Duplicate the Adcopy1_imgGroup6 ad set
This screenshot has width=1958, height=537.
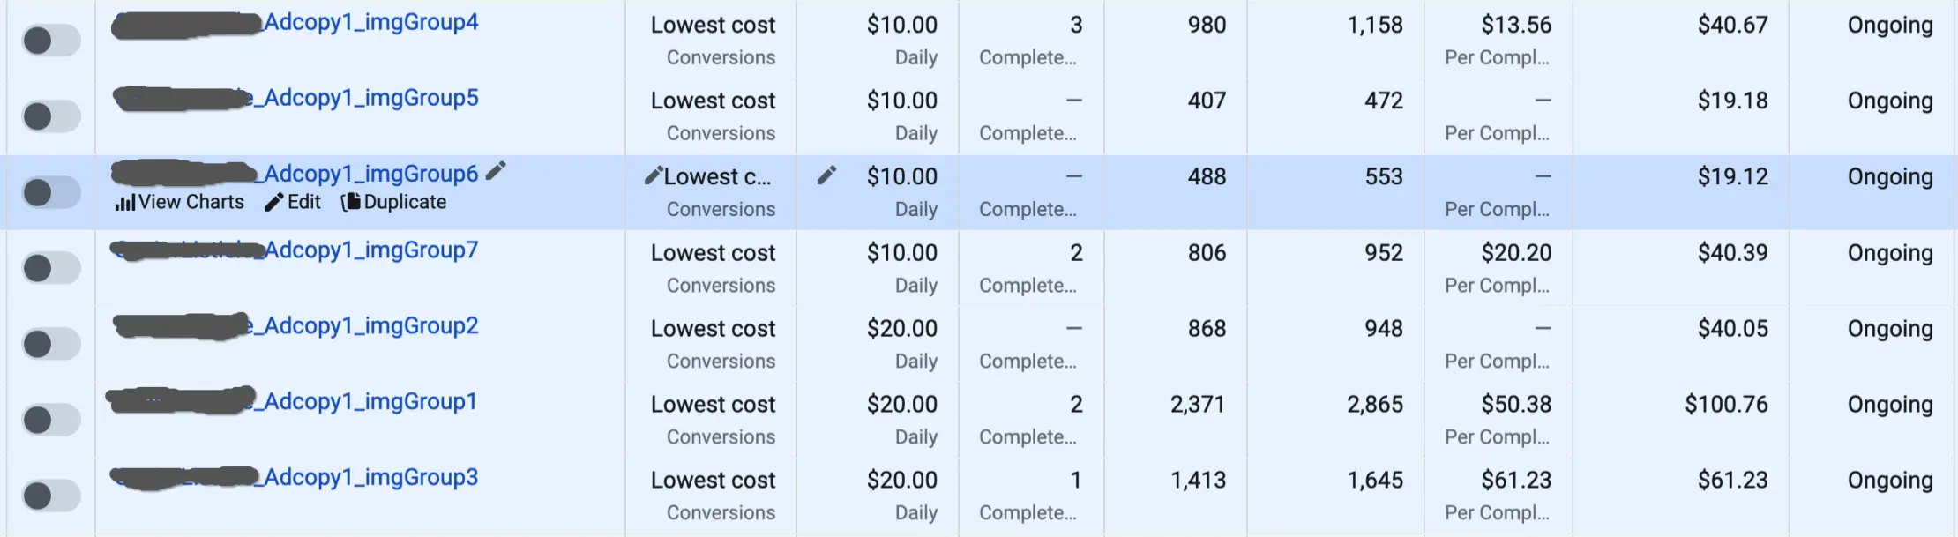(394, 203)
